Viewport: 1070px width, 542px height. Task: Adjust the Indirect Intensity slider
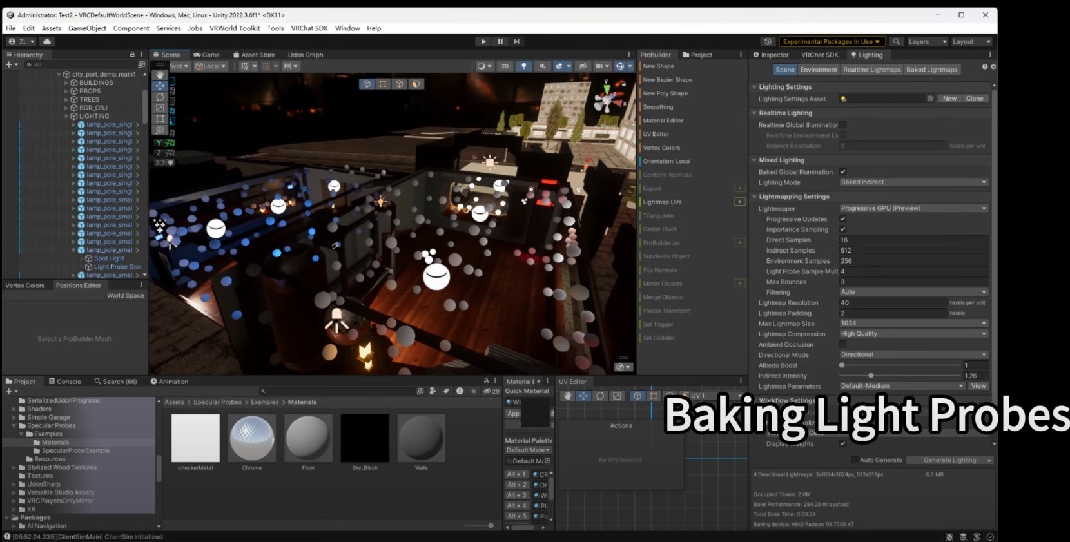(871, 376)
